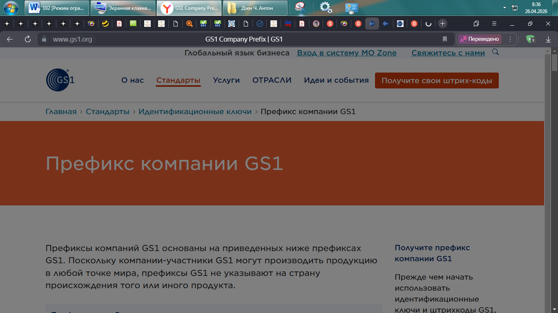This screenshot has width=558, height=313.
Task: Open the gears taskbar icon
Action: (326, 7)
